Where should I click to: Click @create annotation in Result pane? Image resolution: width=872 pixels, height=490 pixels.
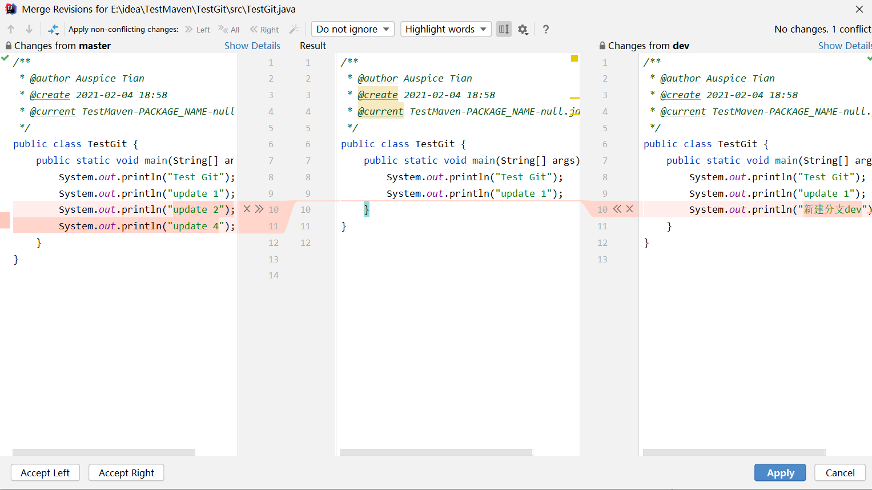[x=377, y=95]
